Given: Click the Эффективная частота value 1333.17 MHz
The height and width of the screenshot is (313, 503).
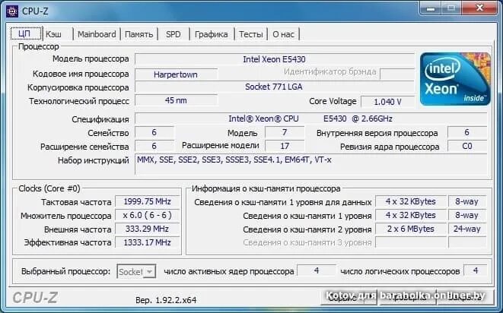Looking at the screenshot, I should pyautogui.click(x=147, y=242).
